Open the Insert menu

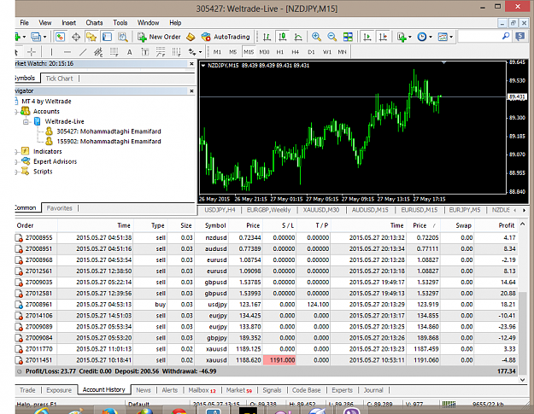pyautogui.click(x=69, y=23)
